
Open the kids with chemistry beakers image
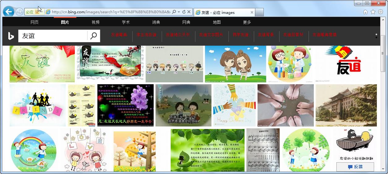click(290, 64)
